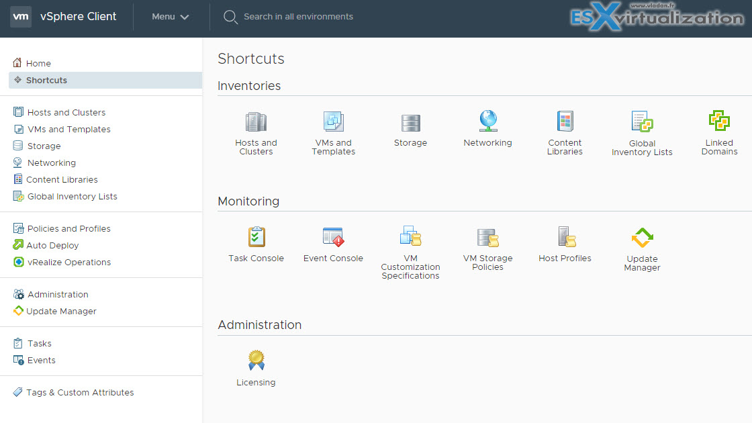752x423 pixels.
Task: Select the Linked Domains shortcut icon
Action: tap(719, 122)
